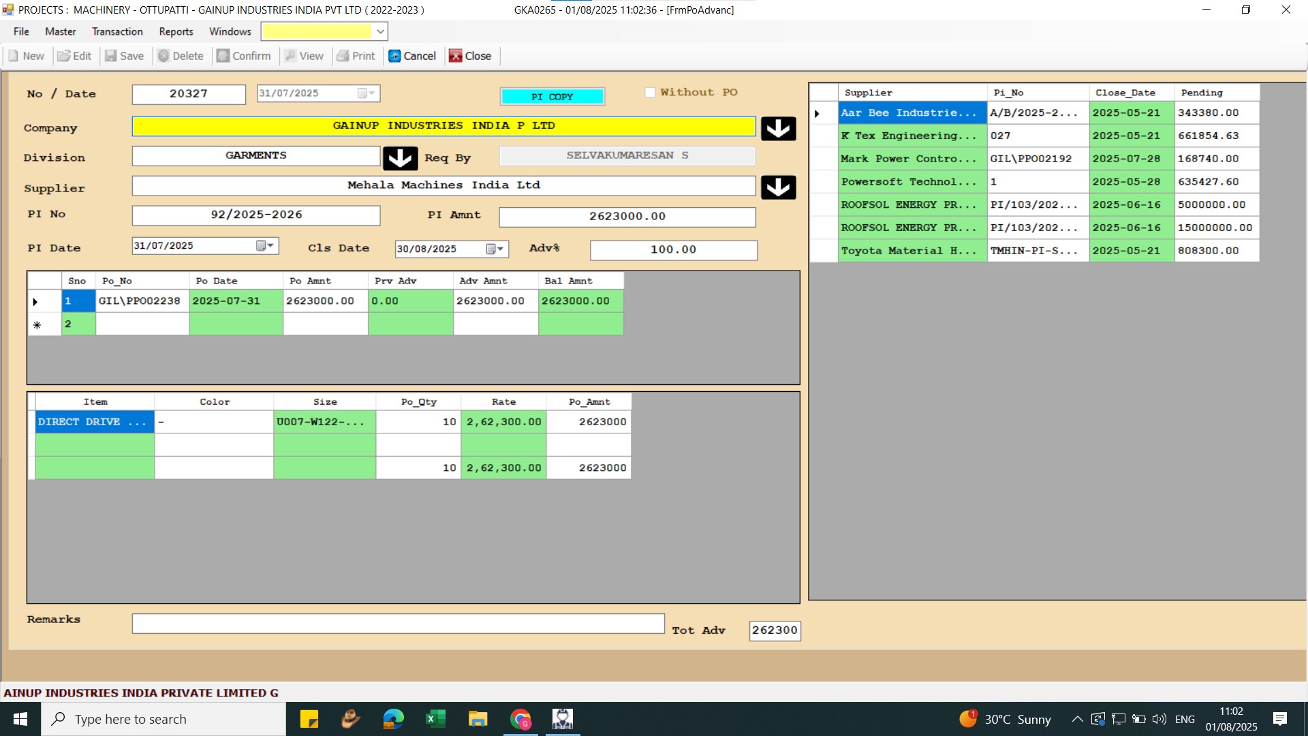Enable the Without PO checkbox
The width and height of the screenshot is (1308, 736).
(650, 93)
